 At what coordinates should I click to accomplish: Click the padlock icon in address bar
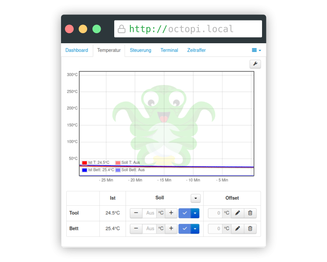[122, 29]
